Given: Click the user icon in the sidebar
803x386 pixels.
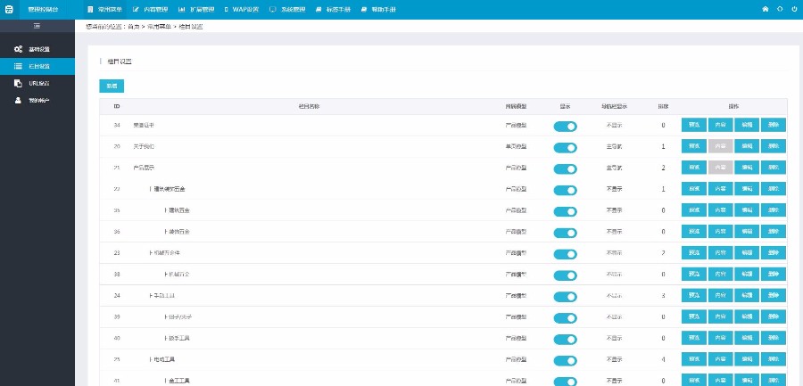Looking at the screenshot, I should tap(18, 100).
